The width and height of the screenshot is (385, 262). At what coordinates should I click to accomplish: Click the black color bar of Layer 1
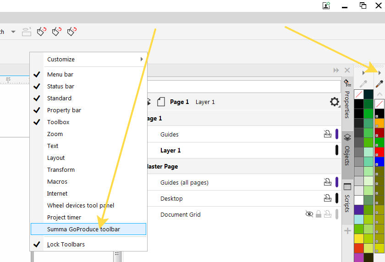[x=336, y=150]
